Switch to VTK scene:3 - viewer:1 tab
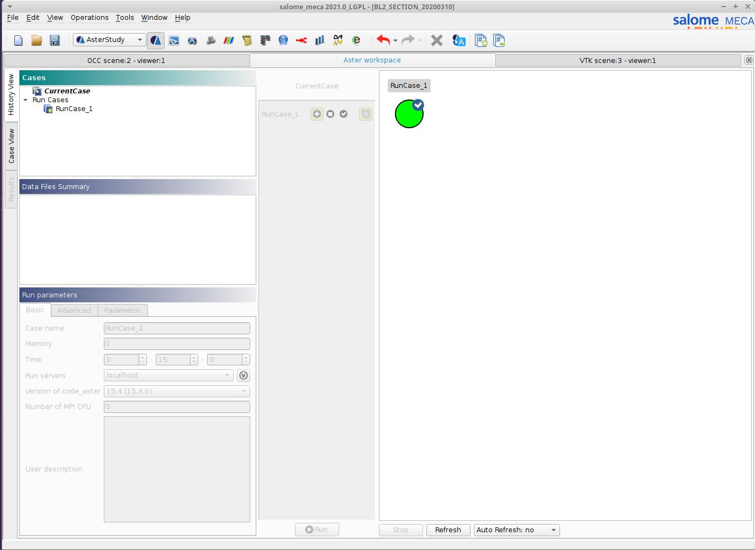755x550 pixels. click(x=617, y=60)
